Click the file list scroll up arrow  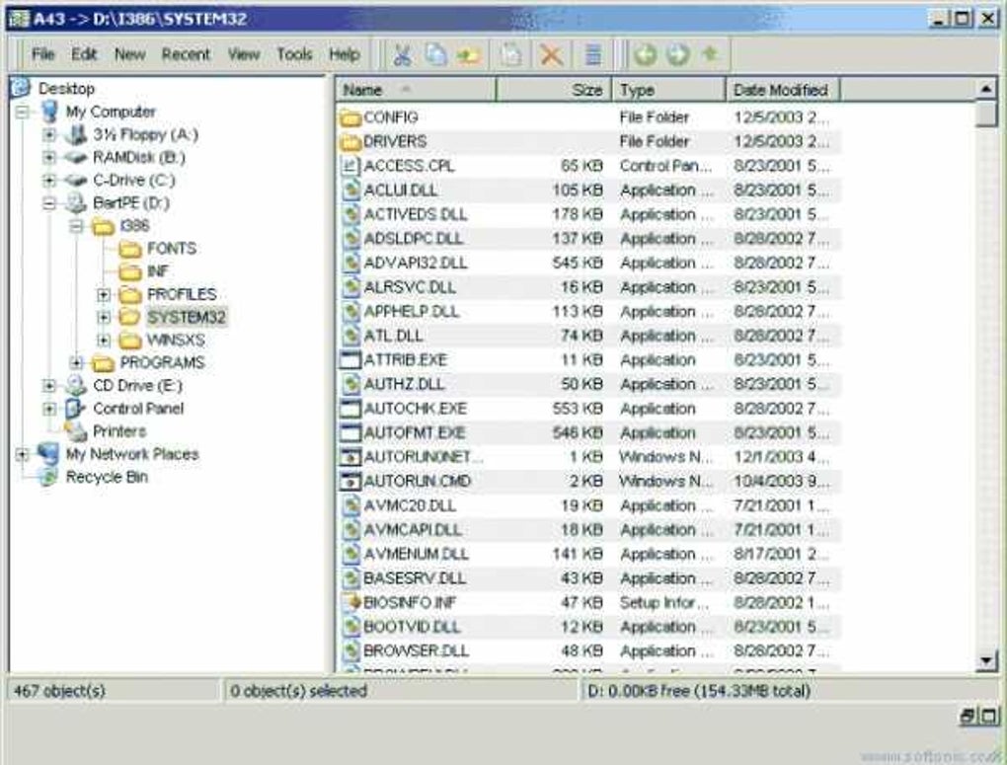coord(986,89)
